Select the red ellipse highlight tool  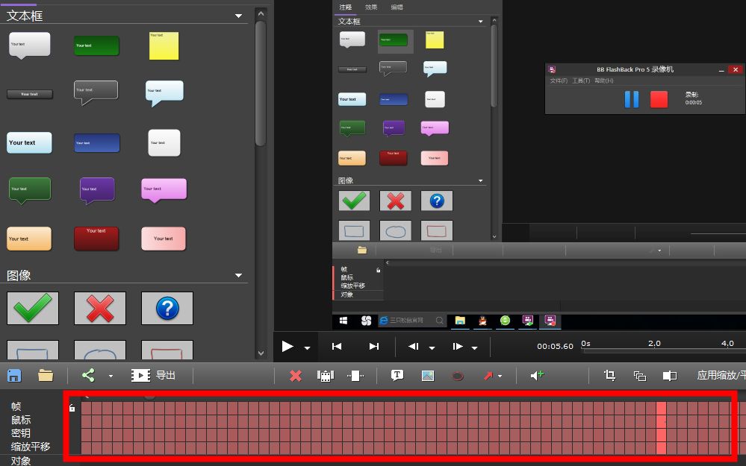point(458,377)
